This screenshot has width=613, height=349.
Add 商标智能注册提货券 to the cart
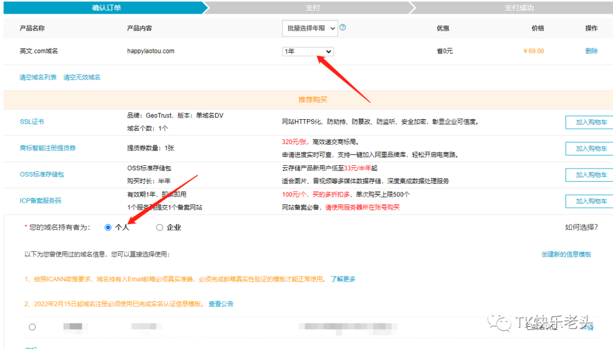(x=589, y=148)
